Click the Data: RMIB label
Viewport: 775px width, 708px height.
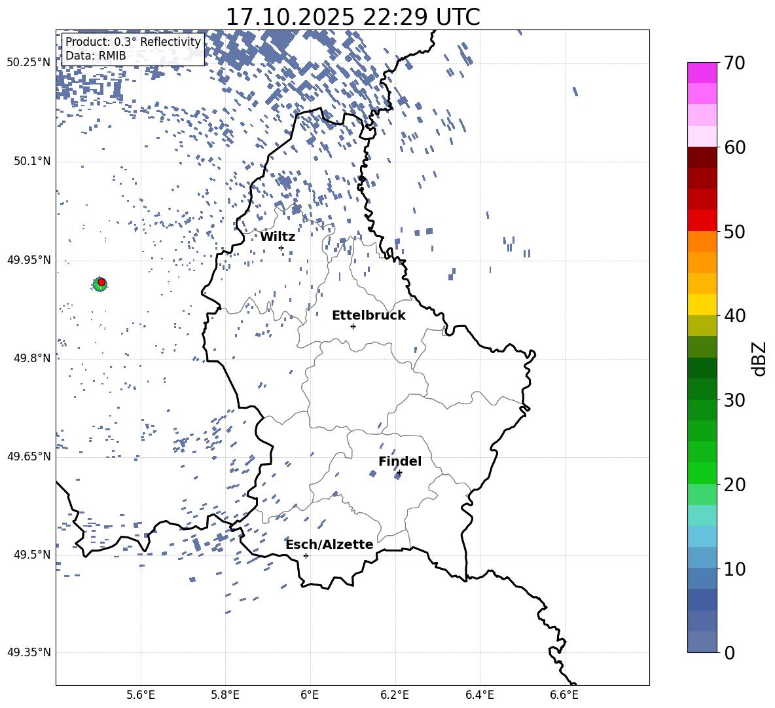click(x=96, y=56)
